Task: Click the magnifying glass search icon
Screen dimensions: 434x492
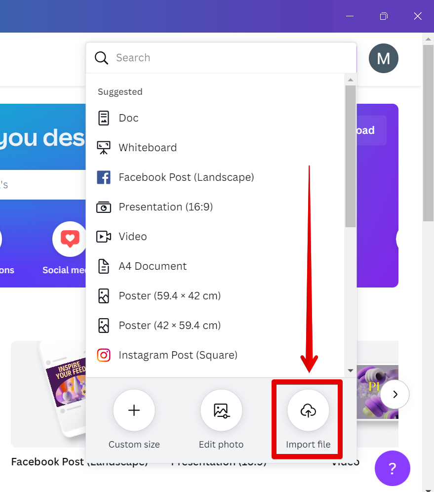Action: tap(101, 58)
